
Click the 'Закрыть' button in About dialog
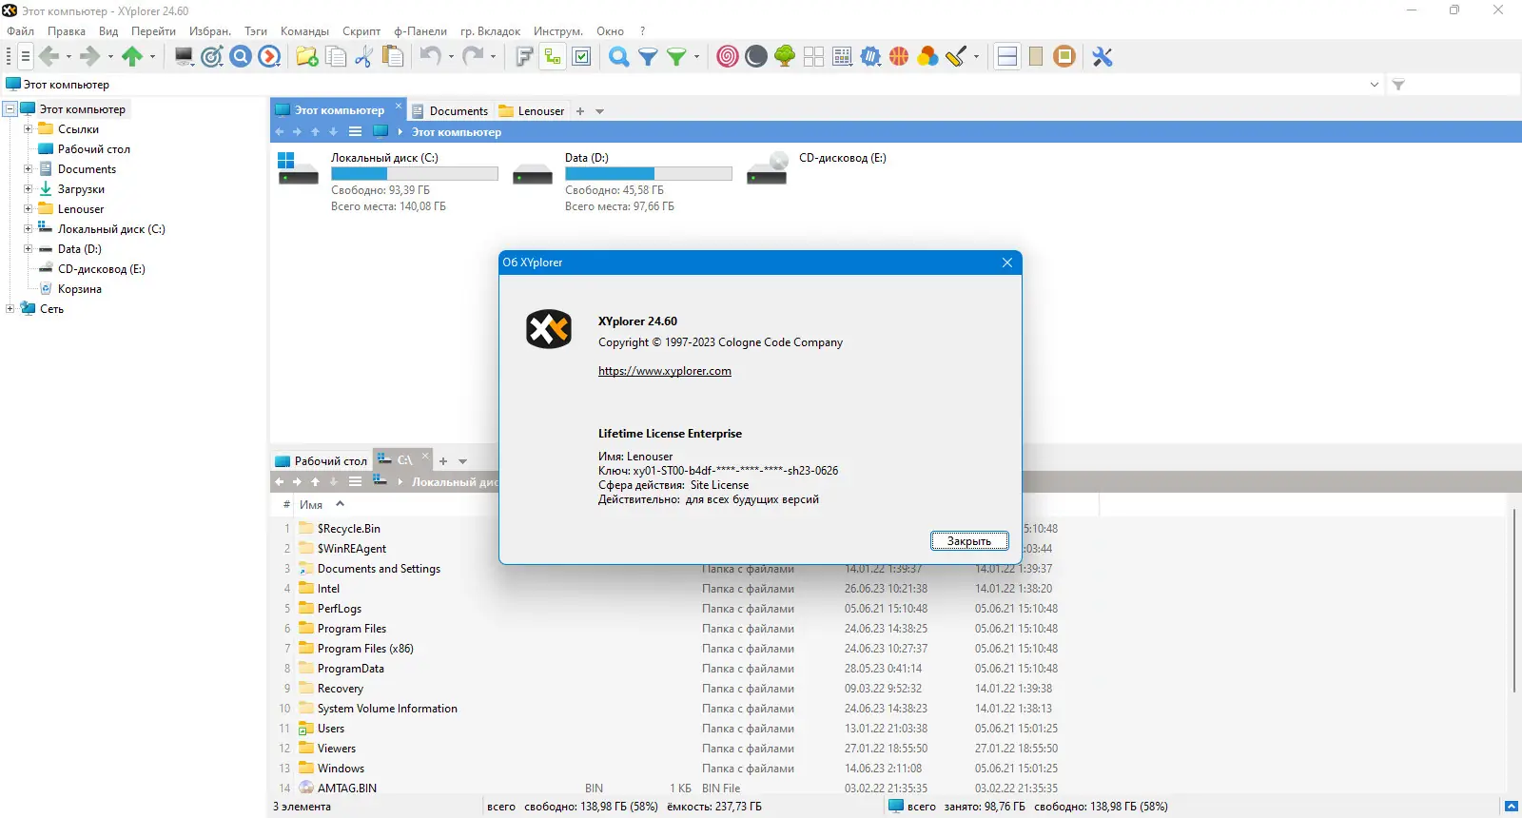pyautogui.click(x=969, y=541)
